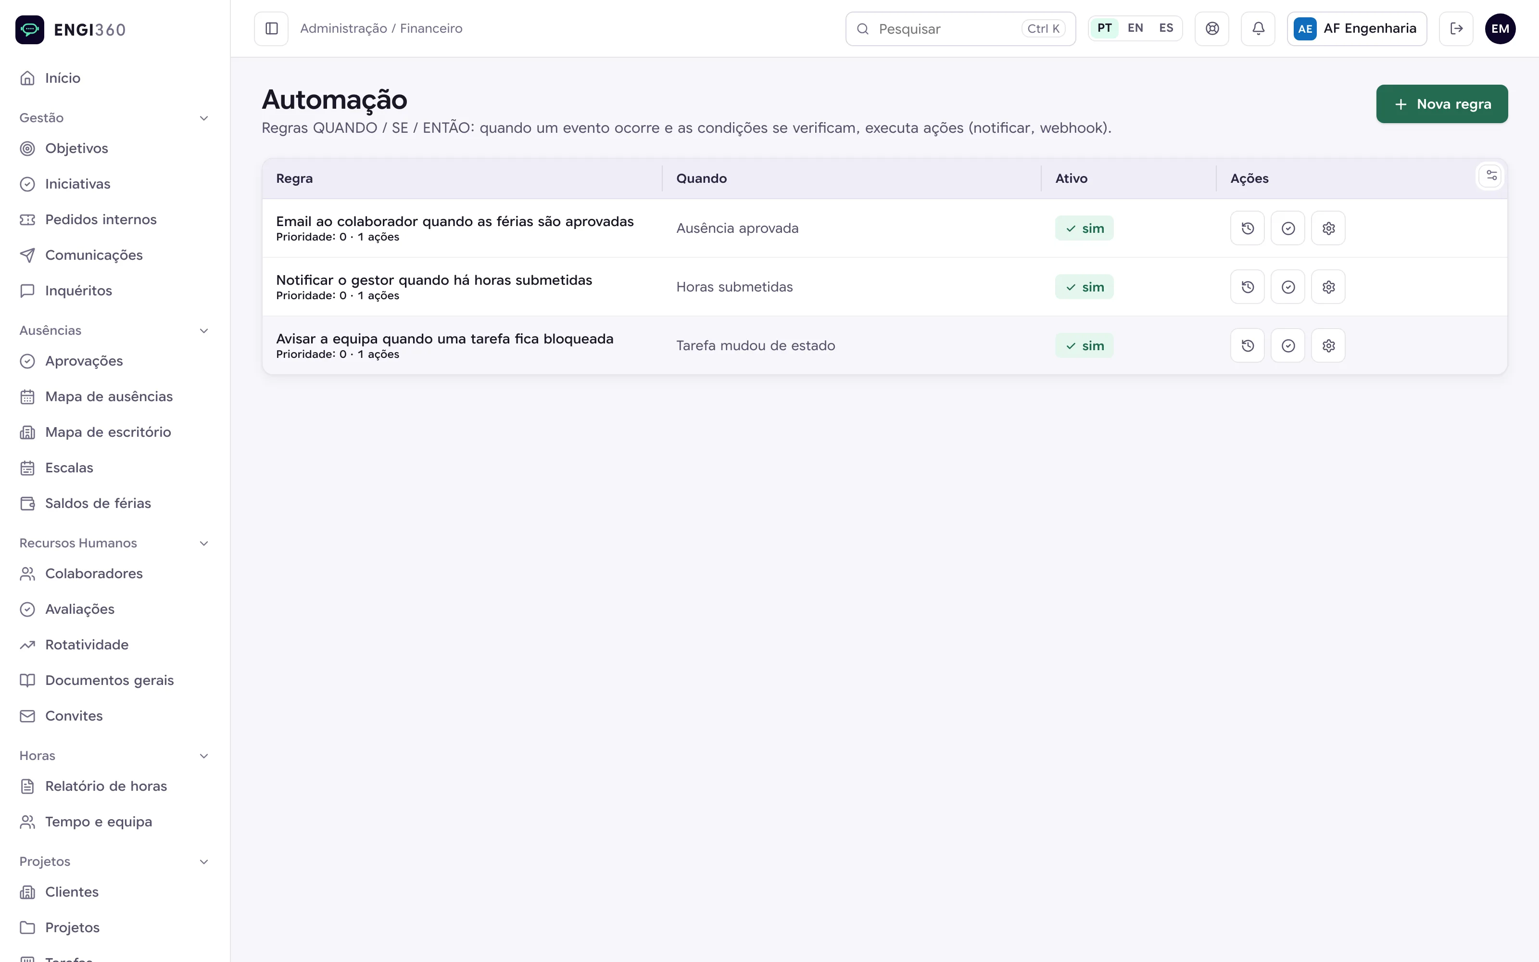Viewport: 1539px width, 962px height.
Task: Toggle sim badge for Horas submetidas
Action: point(1085,287)
